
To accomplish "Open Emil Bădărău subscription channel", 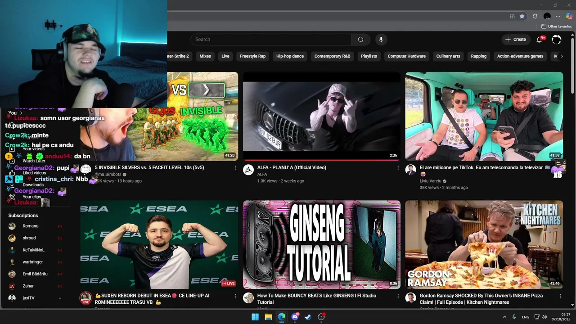I will (x=35, y=274).
